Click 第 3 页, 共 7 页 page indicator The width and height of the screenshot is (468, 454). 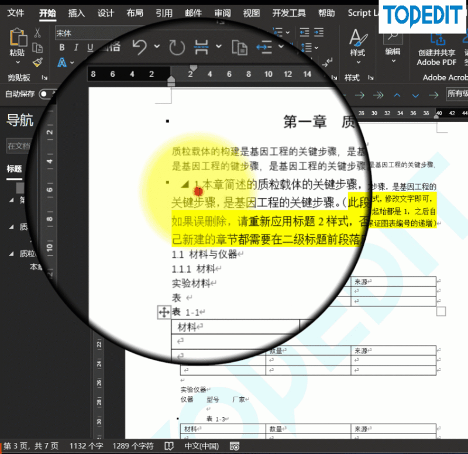31,446
